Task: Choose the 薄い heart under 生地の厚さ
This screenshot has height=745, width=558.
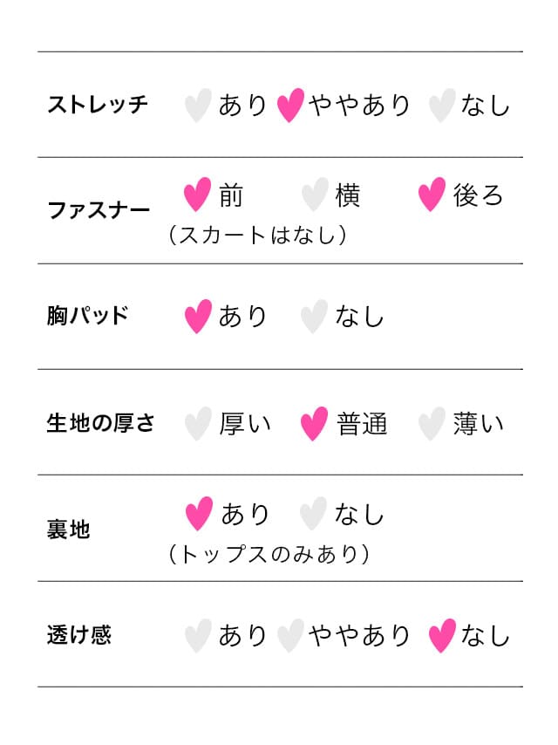Action: pyautogui.click(x=432, y=423)
